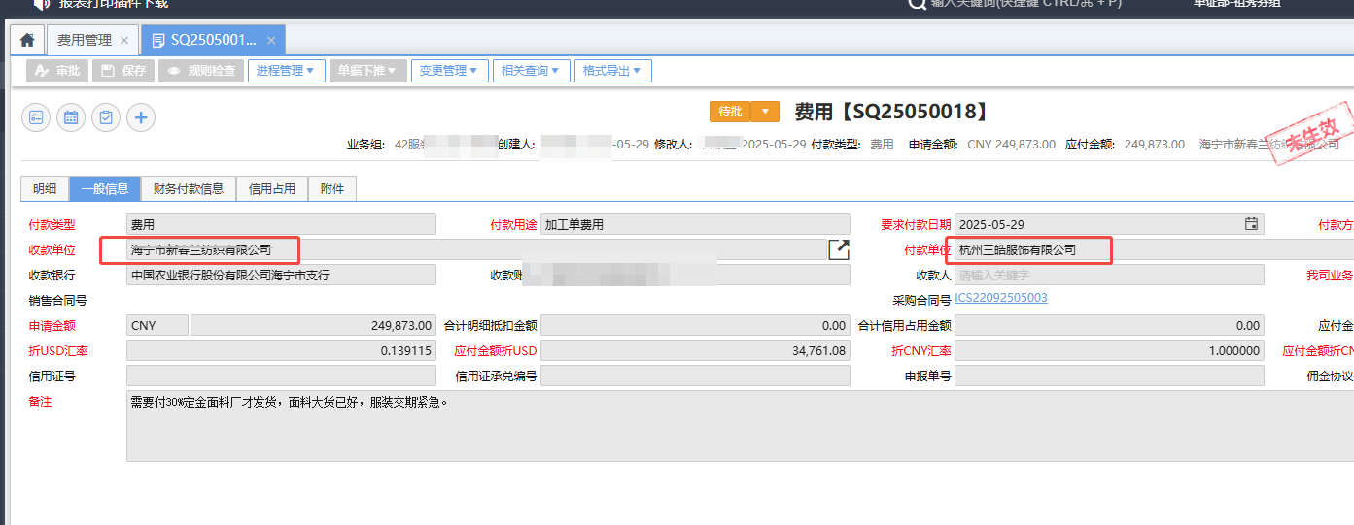Open the payee external-link popup icon
The image size is (1354, 525).
(x=839, y=249)
